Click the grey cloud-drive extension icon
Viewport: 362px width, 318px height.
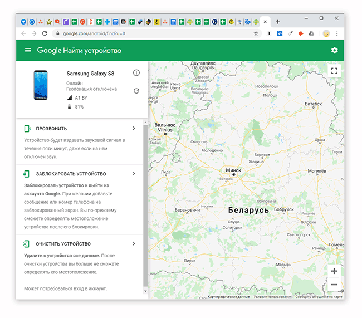click(311, 33)
